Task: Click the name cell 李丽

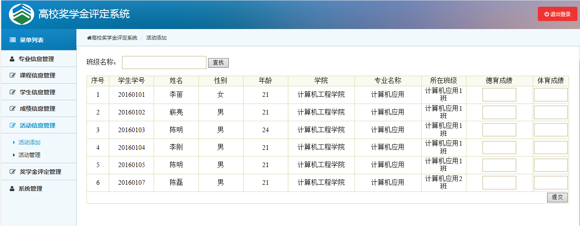Action: (176, 95)
